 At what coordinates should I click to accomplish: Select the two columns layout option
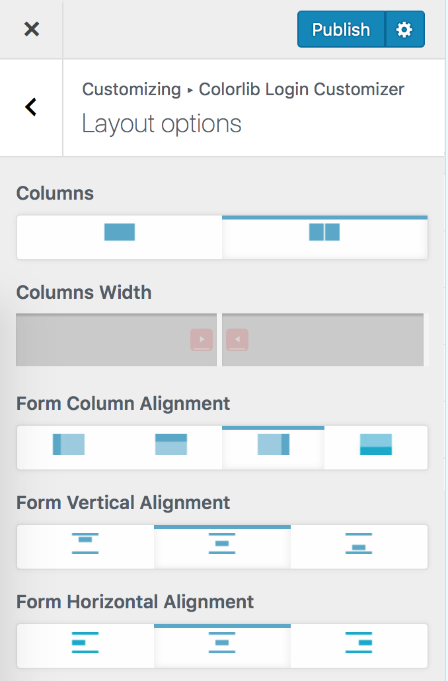(x=325, y=237)
